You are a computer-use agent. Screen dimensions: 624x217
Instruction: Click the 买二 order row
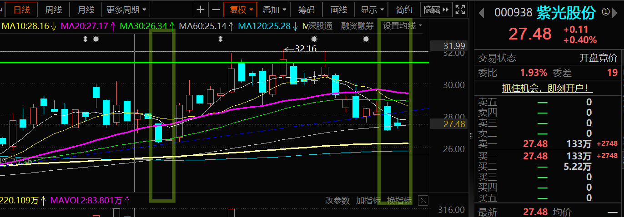[x=548, y=166]
